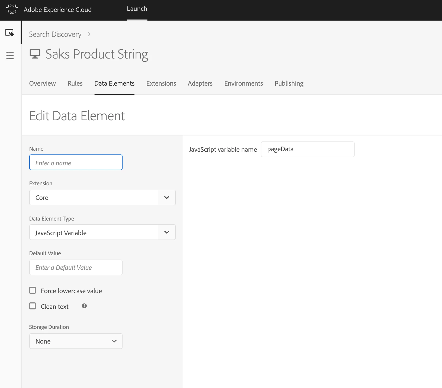Go to the Extensions tab

click(161, 83)
